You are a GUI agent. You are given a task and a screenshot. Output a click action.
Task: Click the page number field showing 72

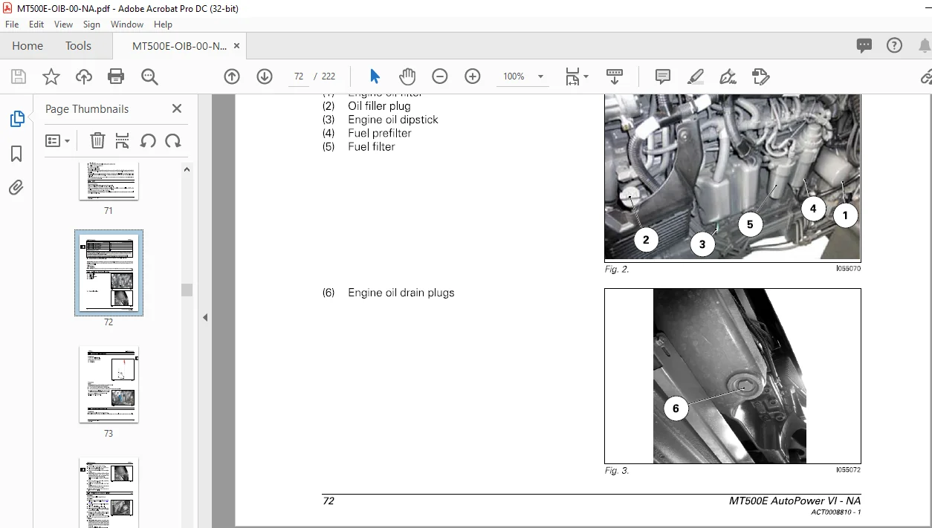[299, 76]
